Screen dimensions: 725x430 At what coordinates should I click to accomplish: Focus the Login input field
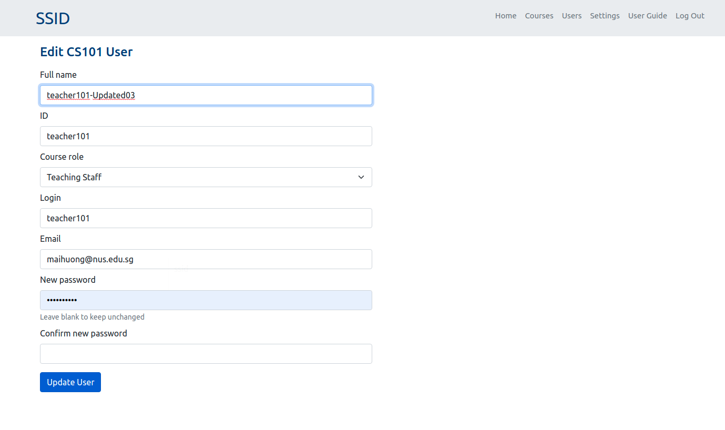[x=206, y=218]
